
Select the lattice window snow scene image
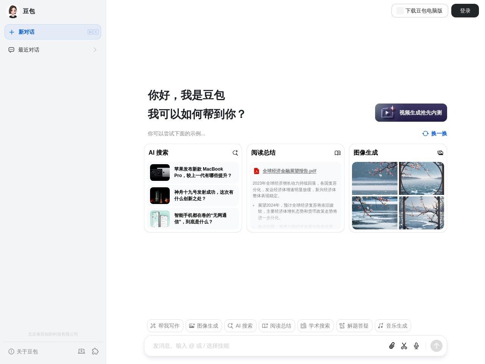[x=421, y=213]
